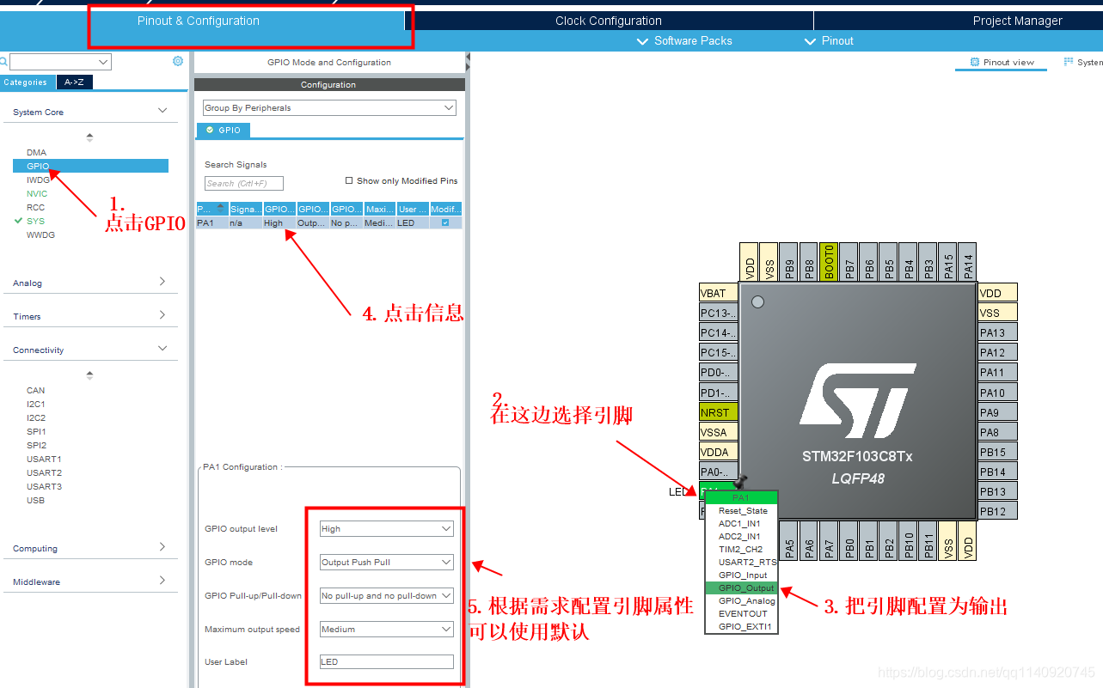Expand the Middleware category

pos(162,581)
